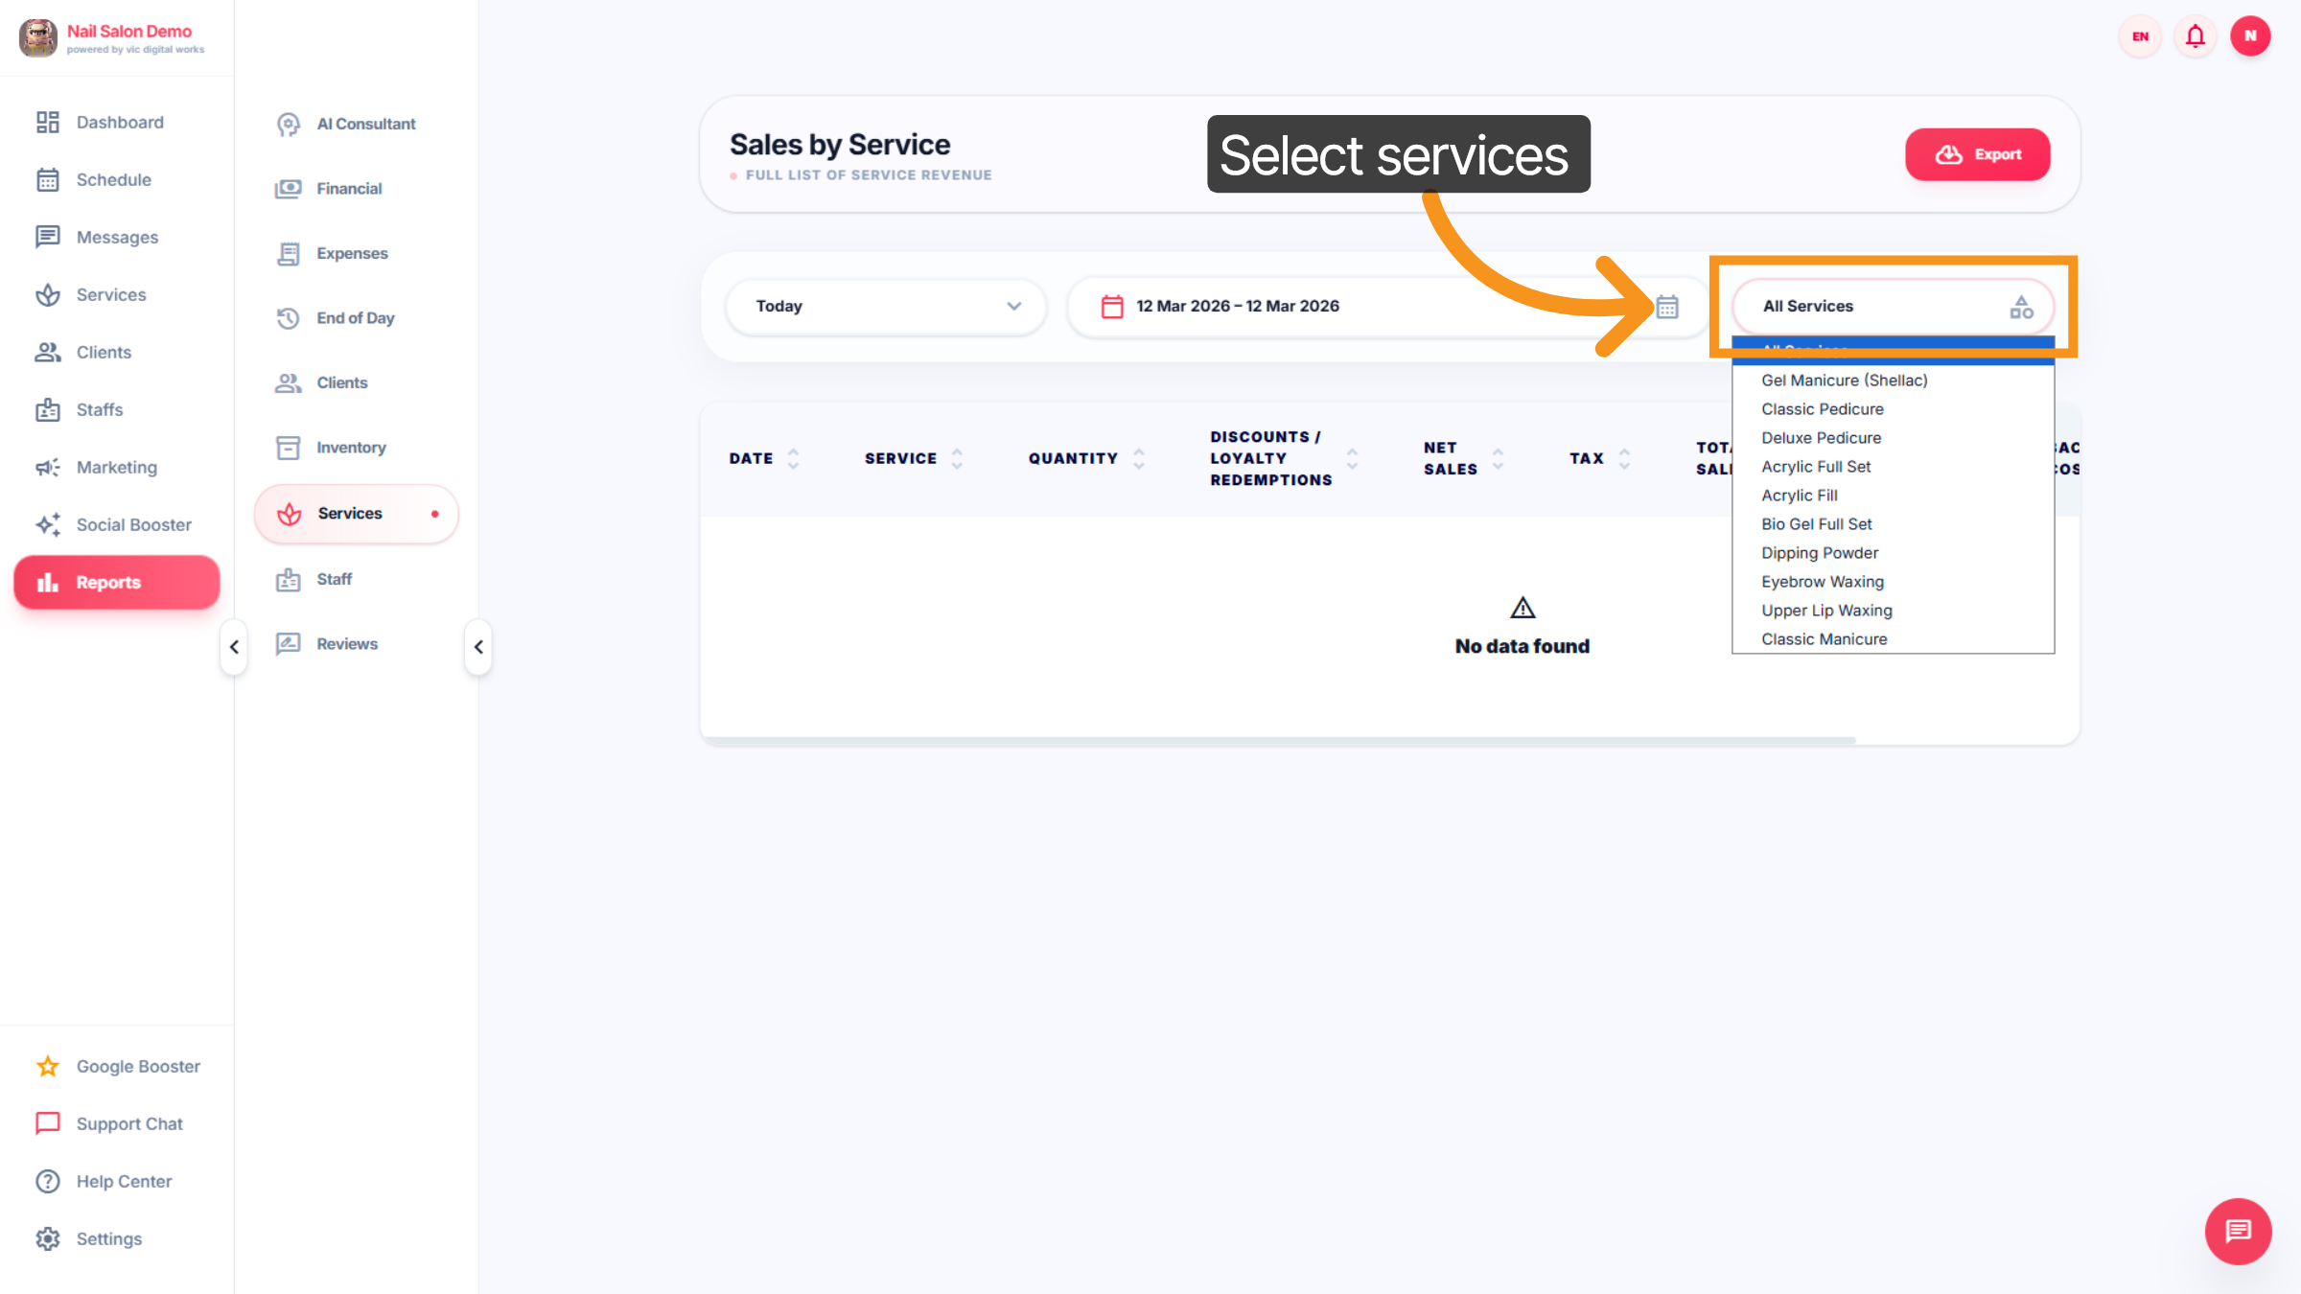This screenshot has height=1294, width=2301.
Task: Click the Marketing megaphone icon
Action: [48, 467]
